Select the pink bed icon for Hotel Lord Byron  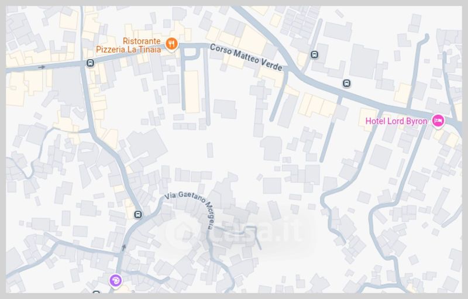pos(438,121)
